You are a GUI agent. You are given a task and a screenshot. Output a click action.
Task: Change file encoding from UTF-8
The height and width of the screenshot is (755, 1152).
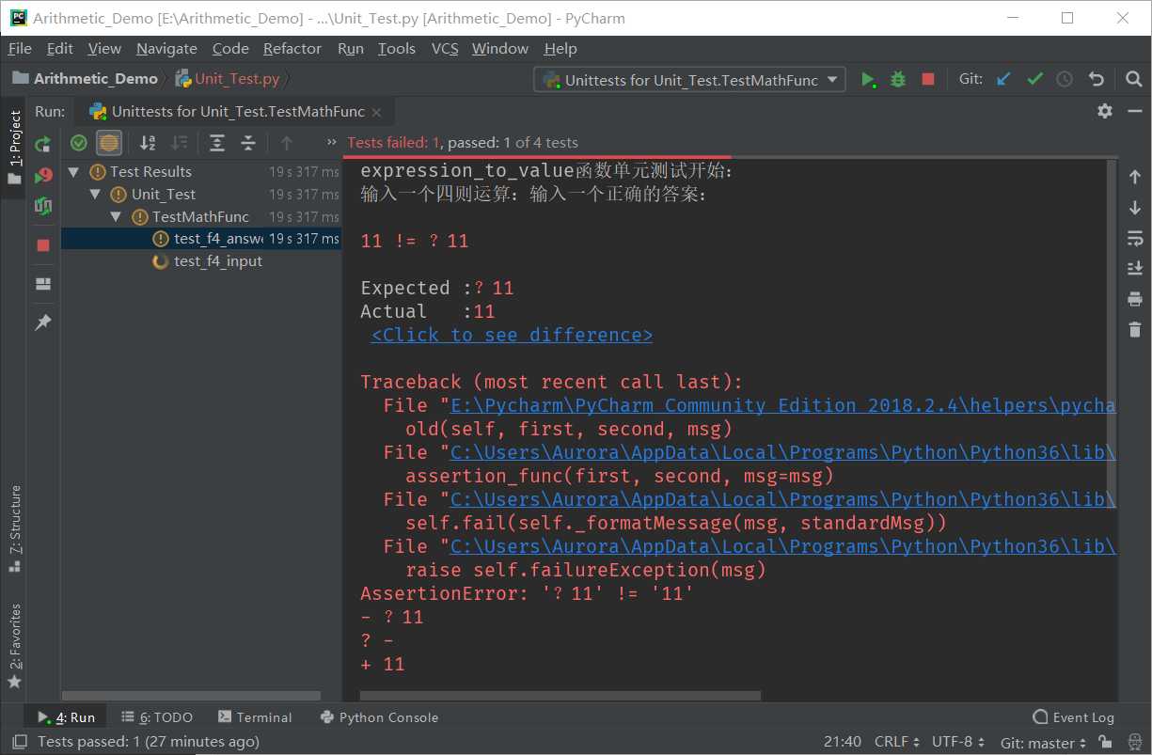958,742
